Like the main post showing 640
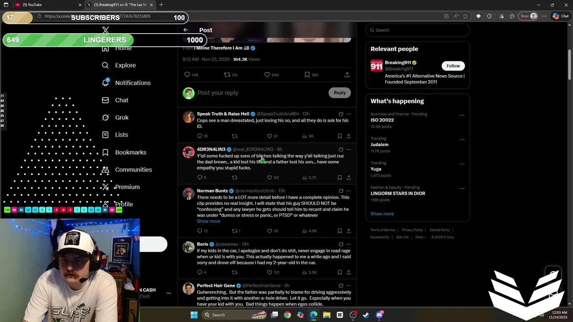573x322 pixels. pos(267,75)
